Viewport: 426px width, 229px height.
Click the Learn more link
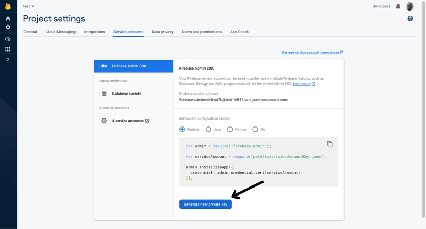[301, 84]
